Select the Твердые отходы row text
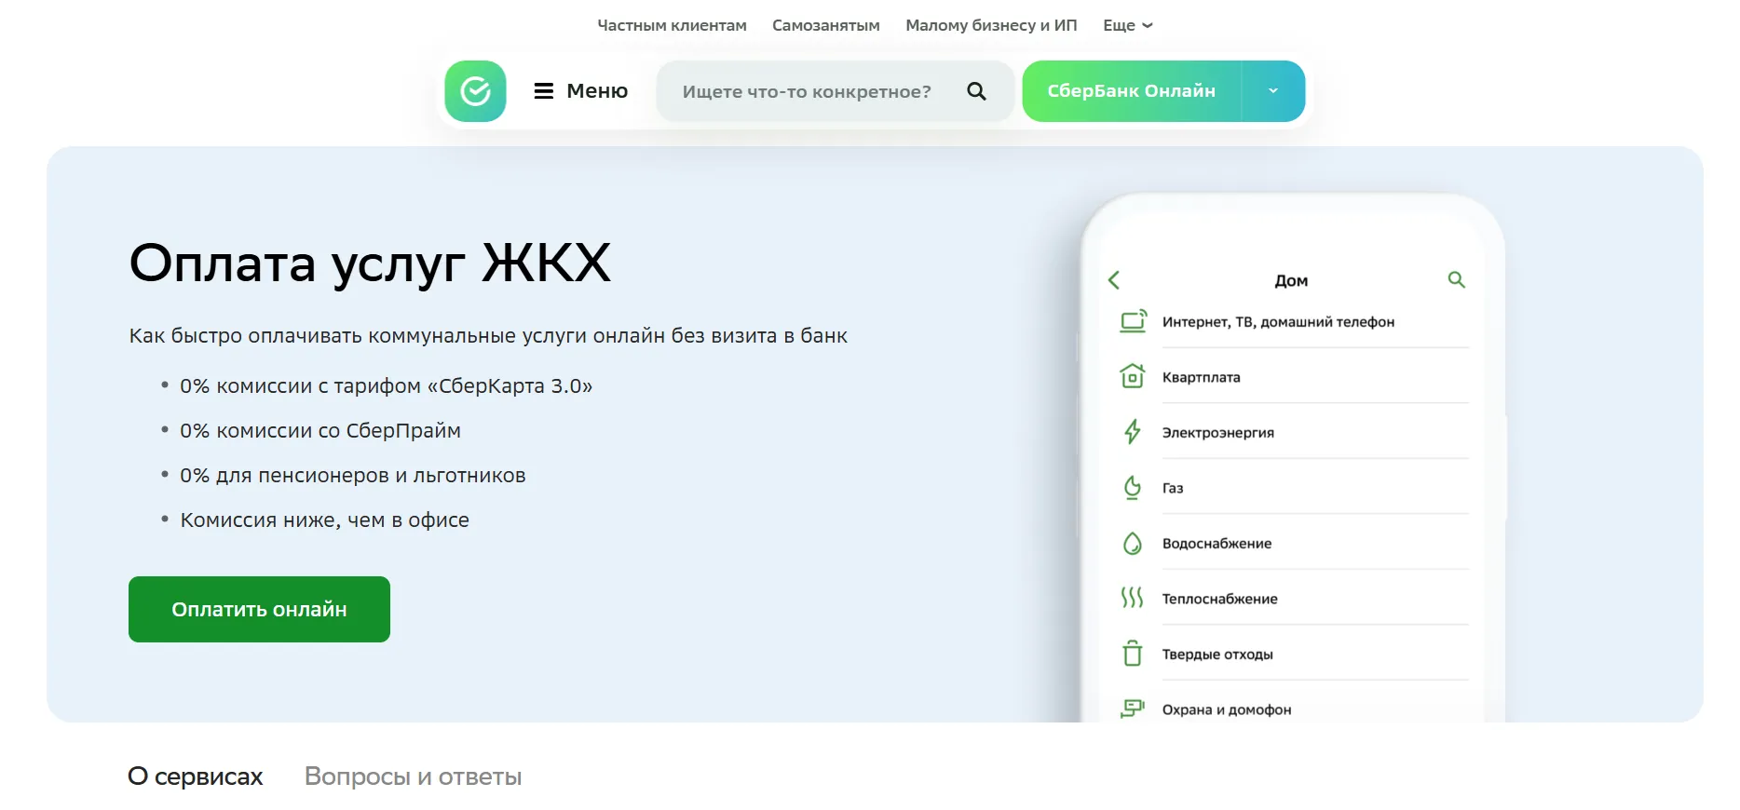Viewport: 1740px width, 810px height. click(x=1217, y=655)
